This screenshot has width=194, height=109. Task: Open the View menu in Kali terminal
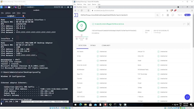click(x=19, y=13)
